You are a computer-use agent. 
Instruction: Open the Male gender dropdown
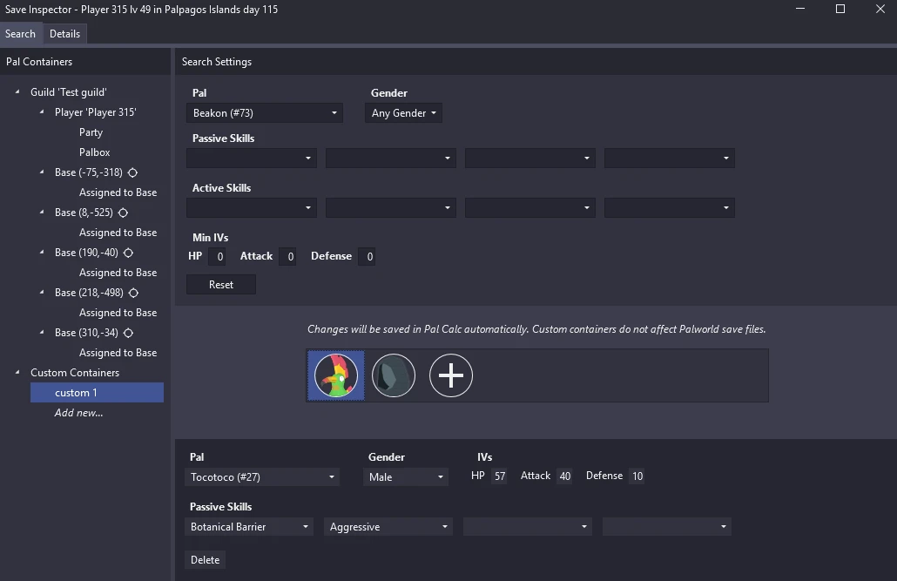(x=406, y=476)
